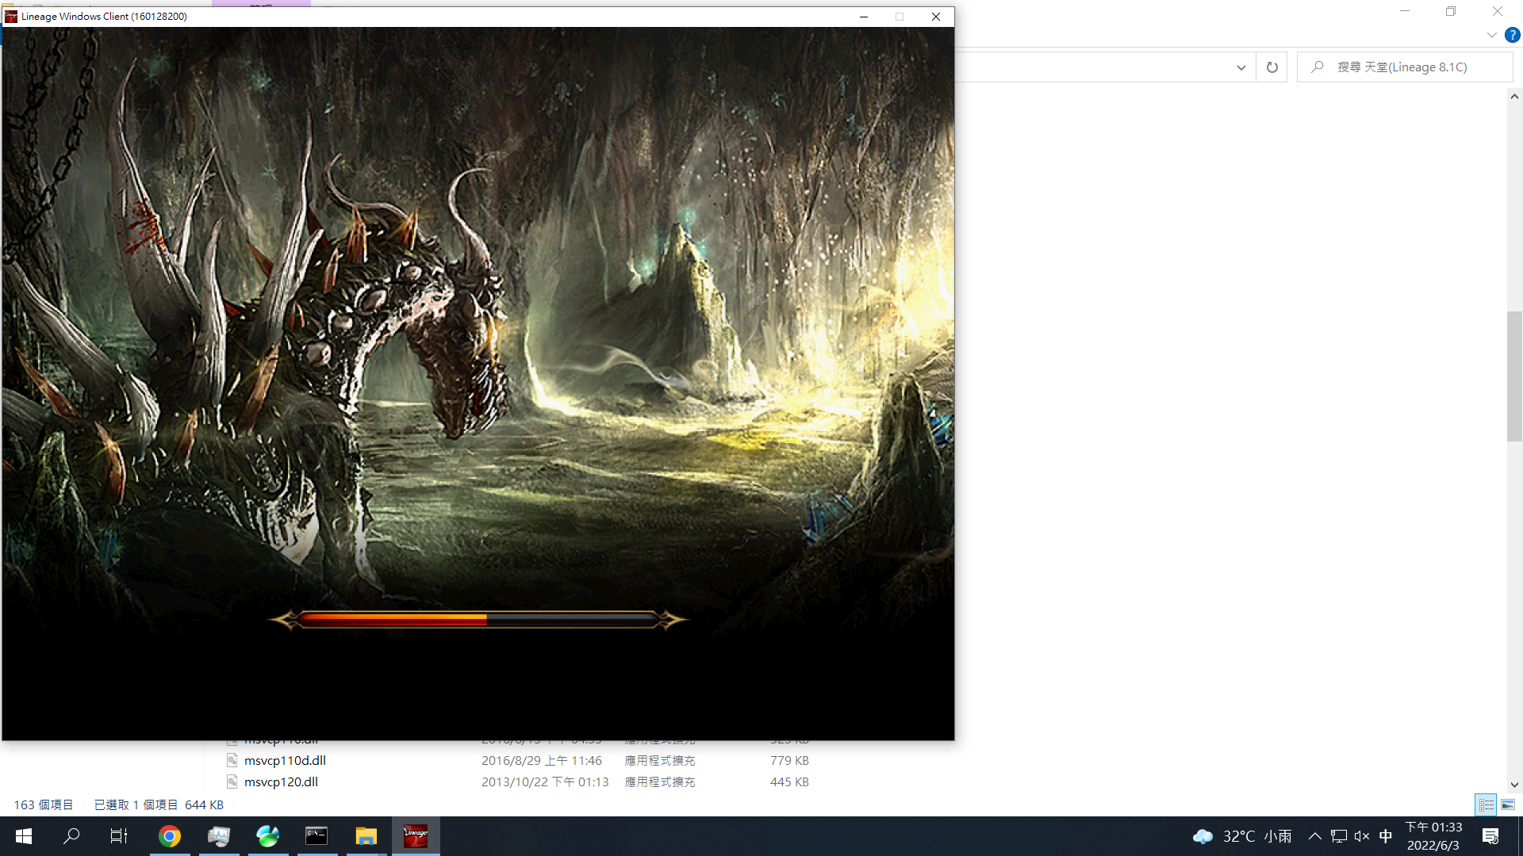The height and width of the screenshot is (856, 1523).
Task: Expand the Explorer ribbon chevron
Action: tap(1492, 35)
